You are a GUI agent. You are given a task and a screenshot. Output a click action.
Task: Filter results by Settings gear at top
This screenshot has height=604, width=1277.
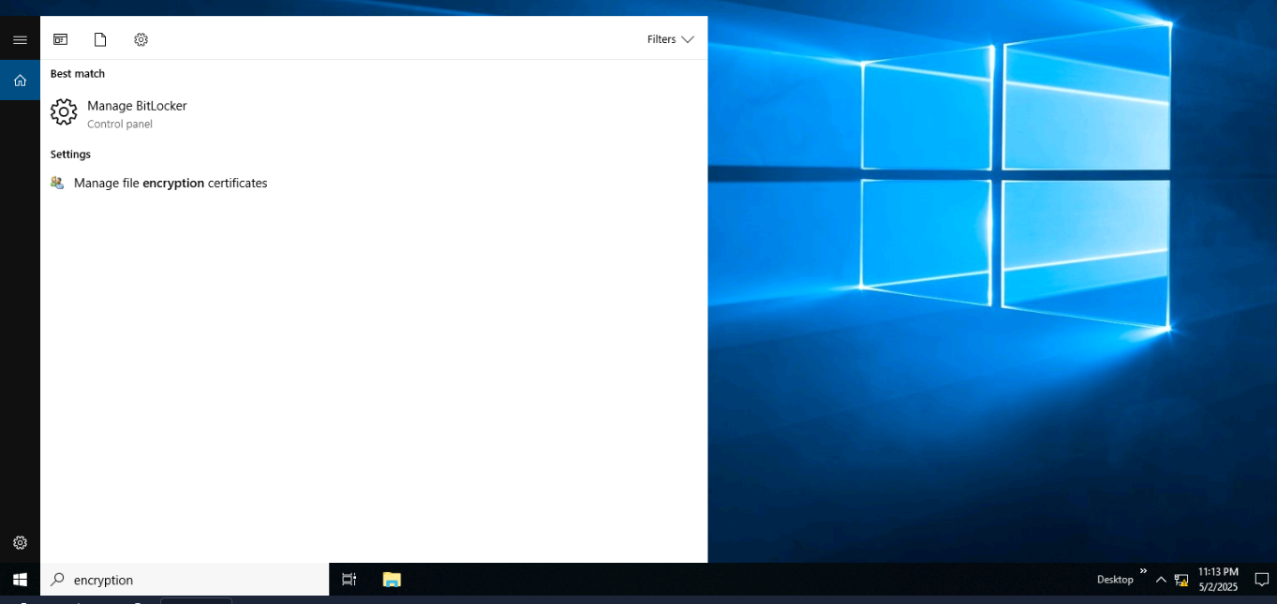click(141, 39)
